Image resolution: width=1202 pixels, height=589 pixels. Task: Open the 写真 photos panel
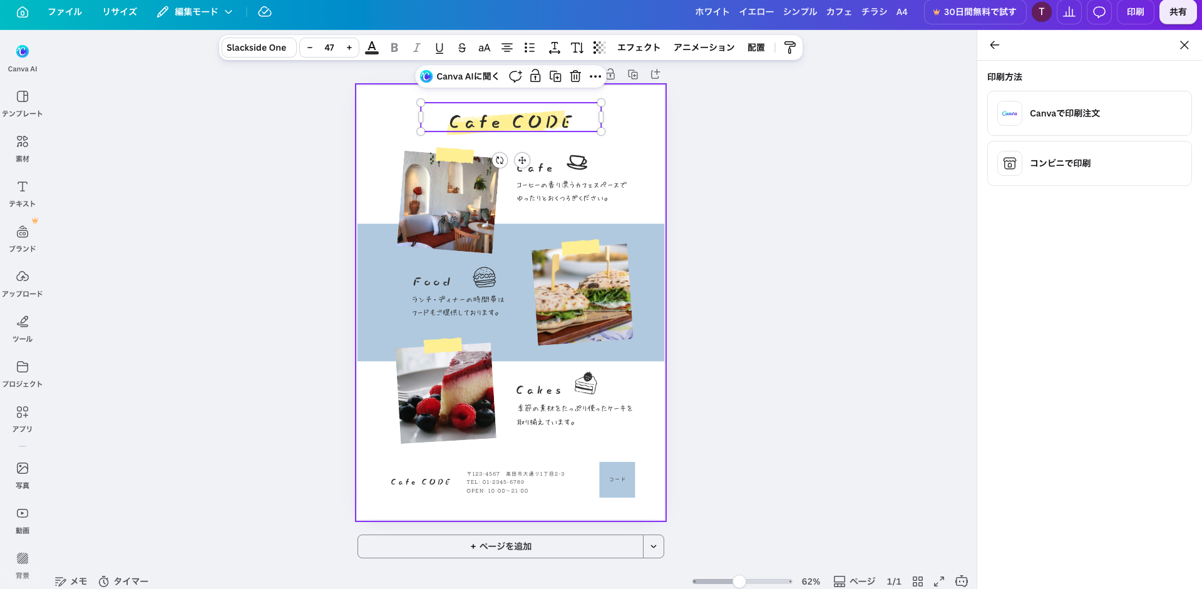[x=23, y=475]
